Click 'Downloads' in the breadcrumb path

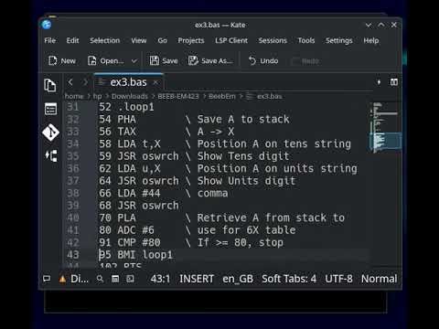130,96
